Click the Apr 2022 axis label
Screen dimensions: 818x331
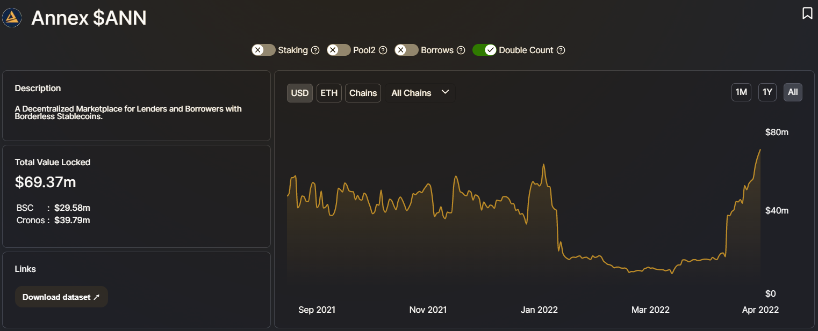click(x=759, y=310)
